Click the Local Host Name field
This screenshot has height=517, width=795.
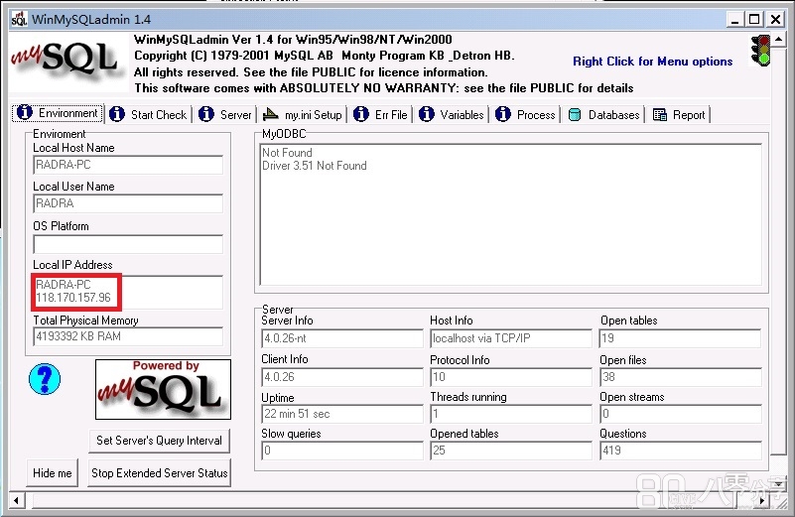128,165
